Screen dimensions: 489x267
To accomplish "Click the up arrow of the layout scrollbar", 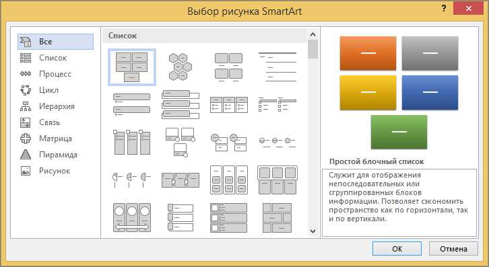I will (313, 34).
